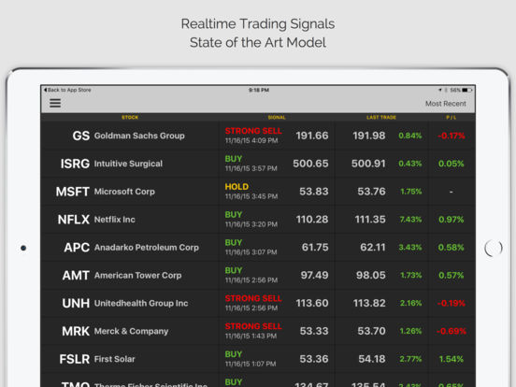
Task: Select Microsoft Corp company name
Action: coord(124,192)
